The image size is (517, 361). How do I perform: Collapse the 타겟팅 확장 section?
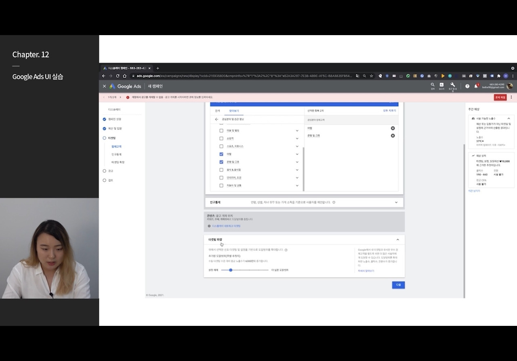398,240
